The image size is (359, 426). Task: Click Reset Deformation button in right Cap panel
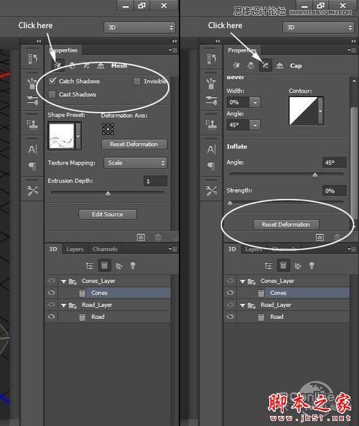pyautogui.click(x=286, y=225)
